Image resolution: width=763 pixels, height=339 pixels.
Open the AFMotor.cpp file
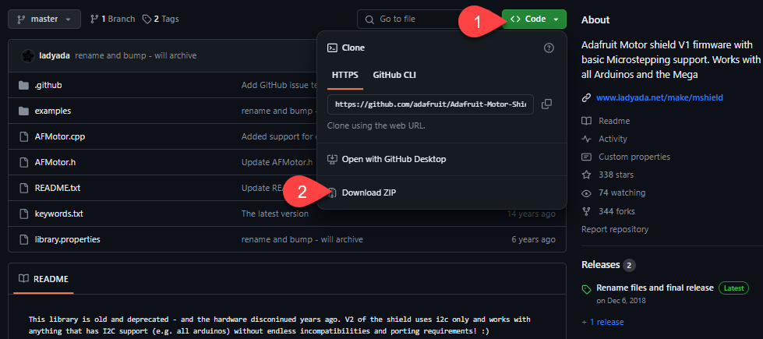(60, 136)
